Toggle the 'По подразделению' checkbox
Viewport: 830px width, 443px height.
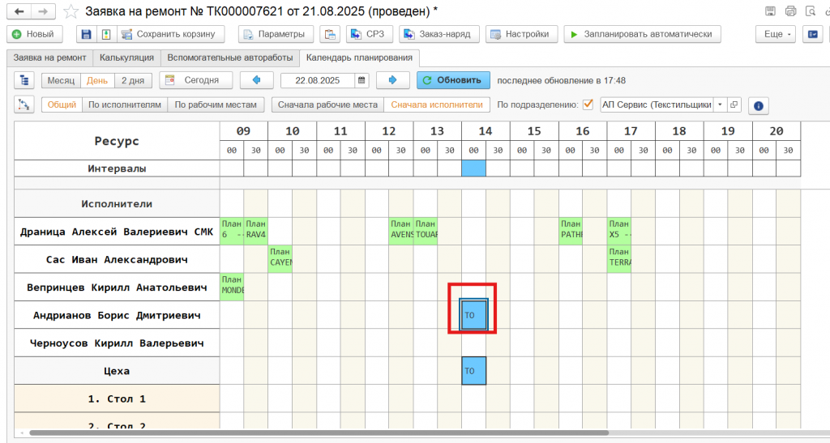click(588, 104)
